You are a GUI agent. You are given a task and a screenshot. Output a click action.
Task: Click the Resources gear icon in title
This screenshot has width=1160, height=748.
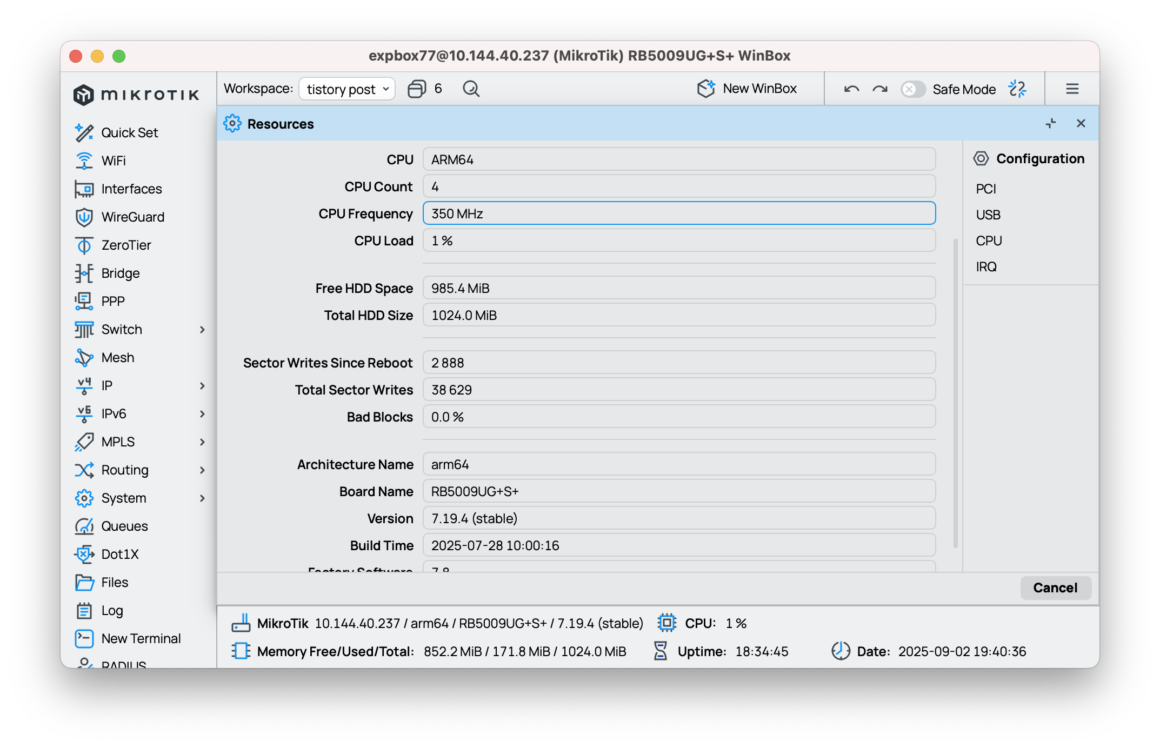tap(232, 124)
